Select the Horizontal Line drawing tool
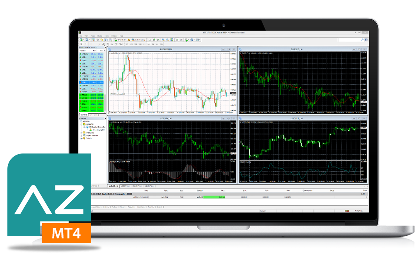The image size is (420, 254). click(x=95, y=44)
